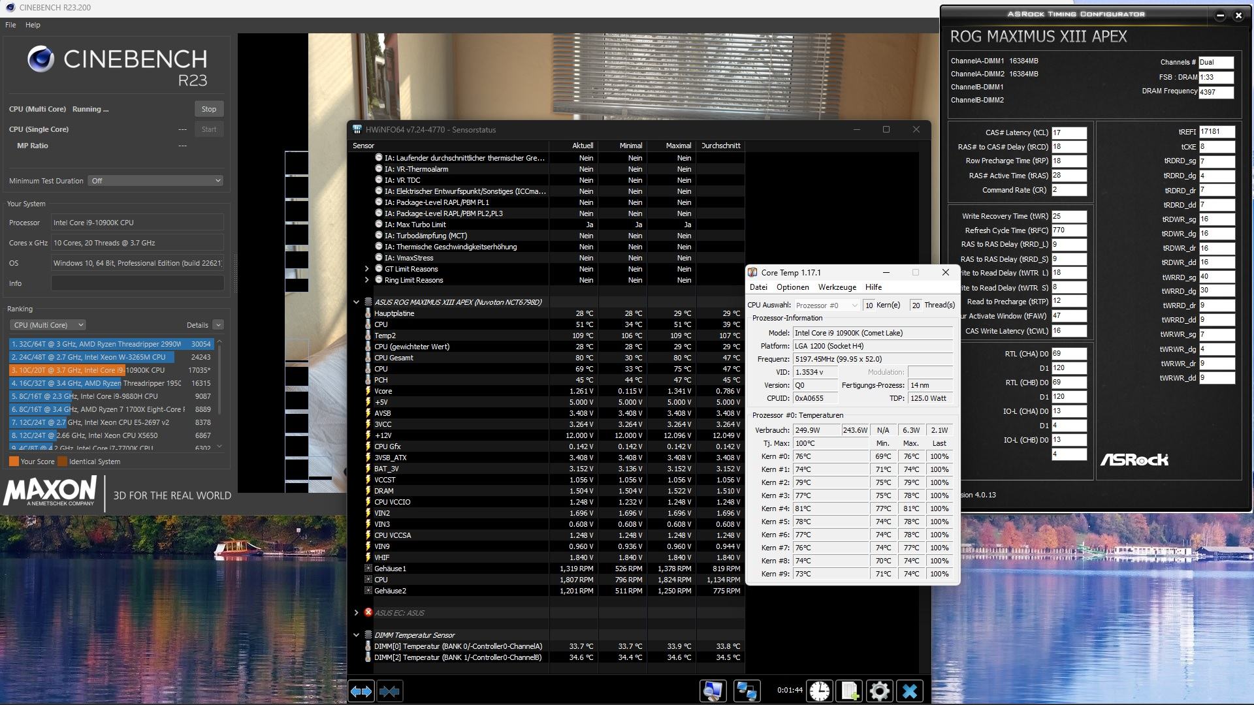Image resolution: width=1254 pixels, height=705 pixels.
Task: Open HWiNFO sensor settings gear icon
Action: point(880,691)
